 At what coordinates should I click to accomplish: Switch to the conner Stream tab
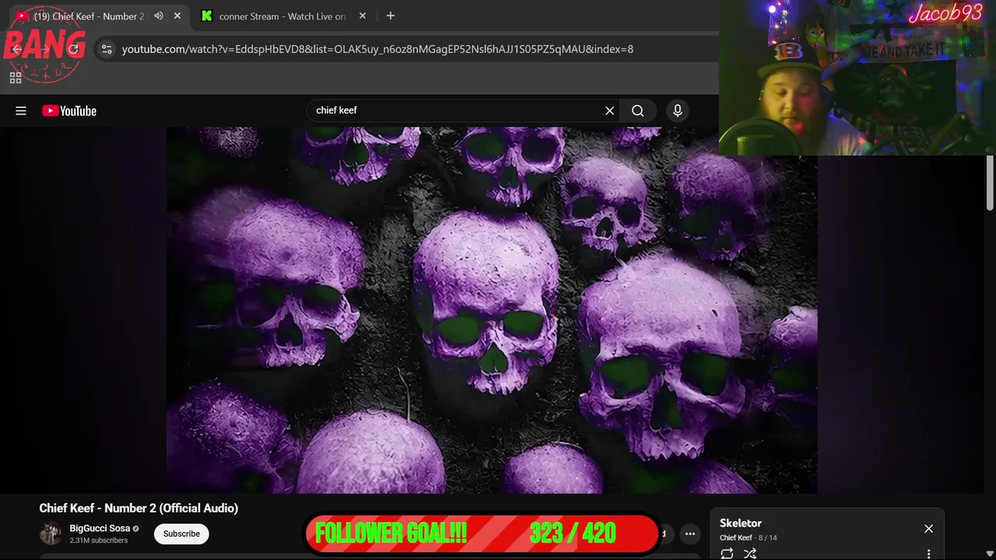[x=282, y=16]
